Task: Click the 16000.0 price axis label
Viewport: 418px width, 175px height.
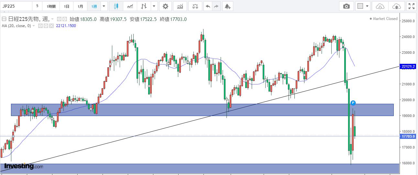Action: (409, 163)
